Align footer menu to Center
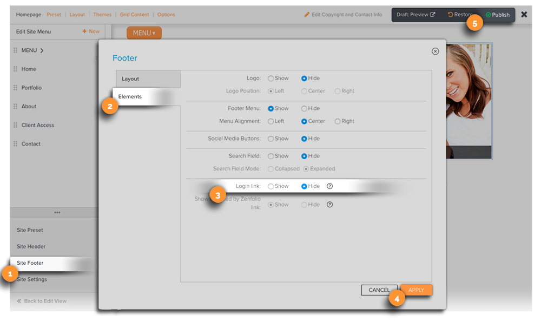Image resolution: width=541 pixels, height=321 pixels. (x=304, y=121)
